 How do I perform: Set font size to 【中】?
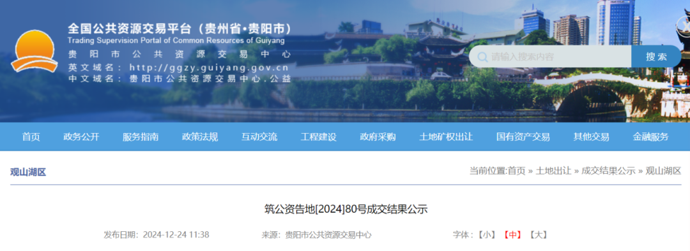[512, 235]
